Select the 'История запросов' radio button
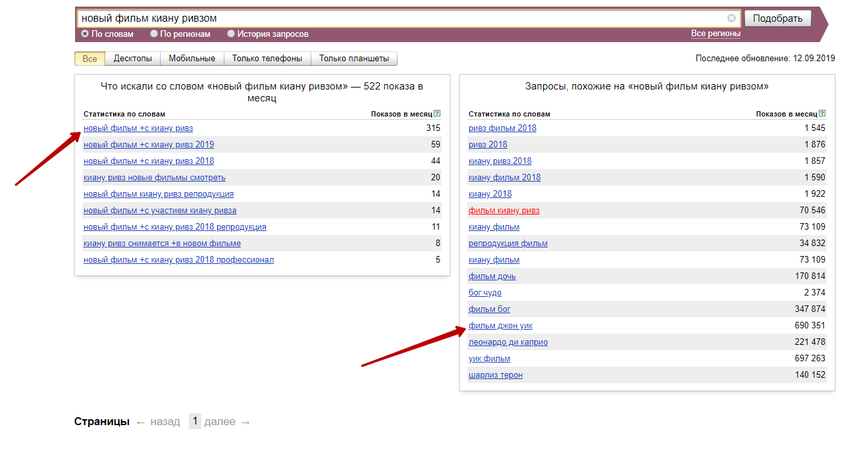 [x=231, y=34]
